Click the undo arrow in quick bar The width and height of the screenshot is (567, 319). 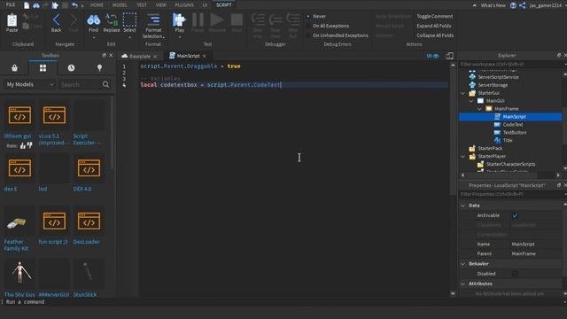[74, 5]
